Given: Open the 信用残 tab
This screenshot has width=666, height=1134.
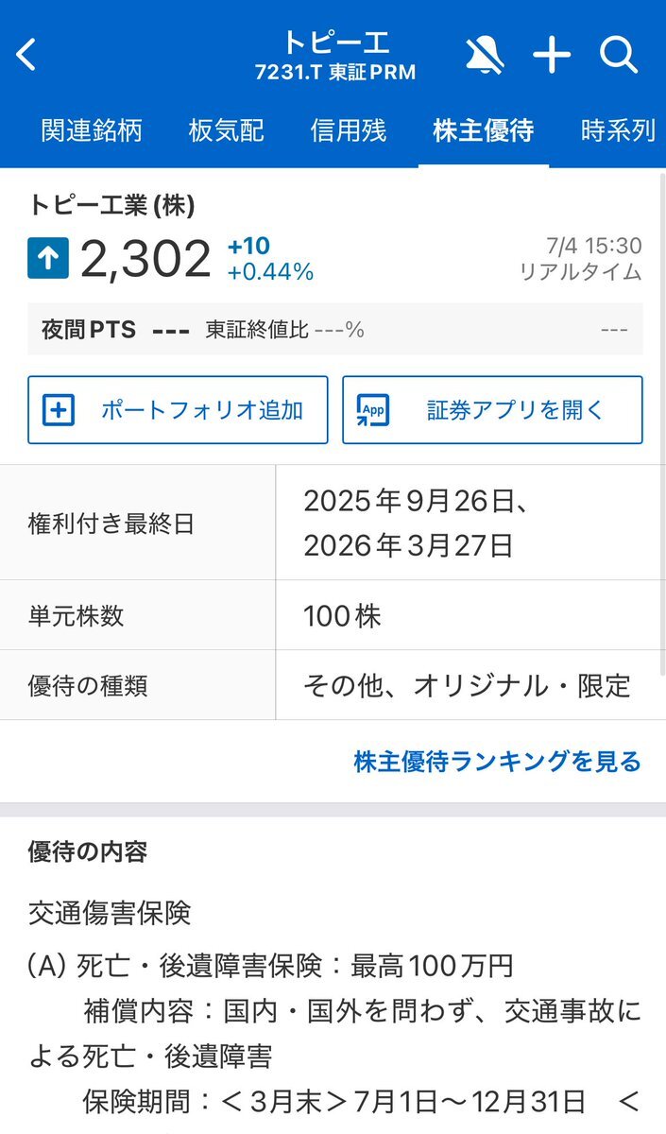Looking at the screenshot, I should [349, 130].
